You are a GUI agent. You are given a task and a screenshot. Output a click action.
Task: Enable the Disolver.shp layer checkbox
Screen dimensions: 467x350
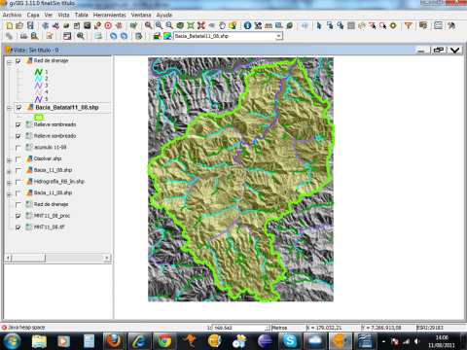coord(18,159)
